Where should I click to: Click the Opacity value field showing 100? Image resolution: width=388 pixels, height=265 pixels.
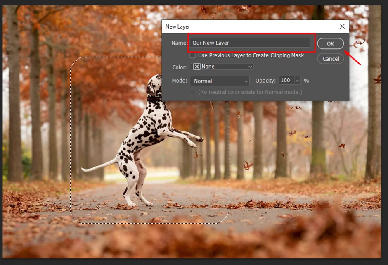tap(286, 80)
